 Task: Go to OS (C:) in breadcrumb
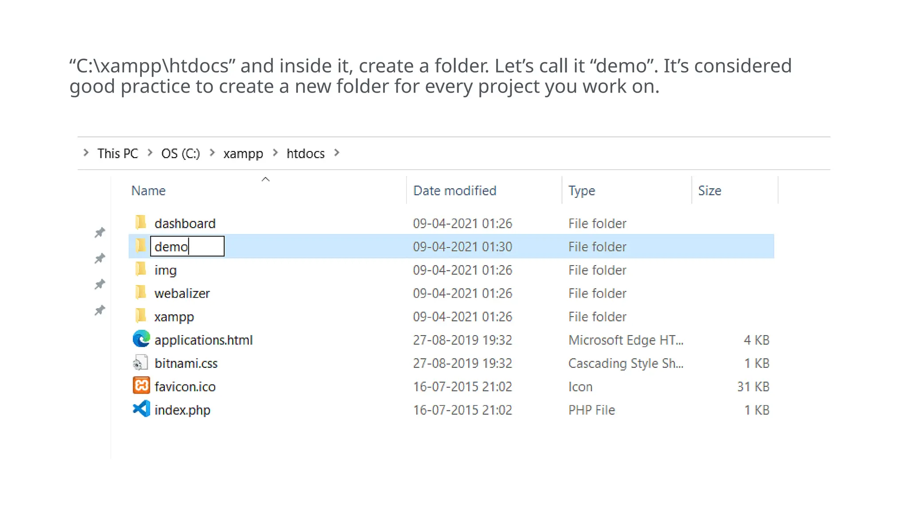[180, 154]
